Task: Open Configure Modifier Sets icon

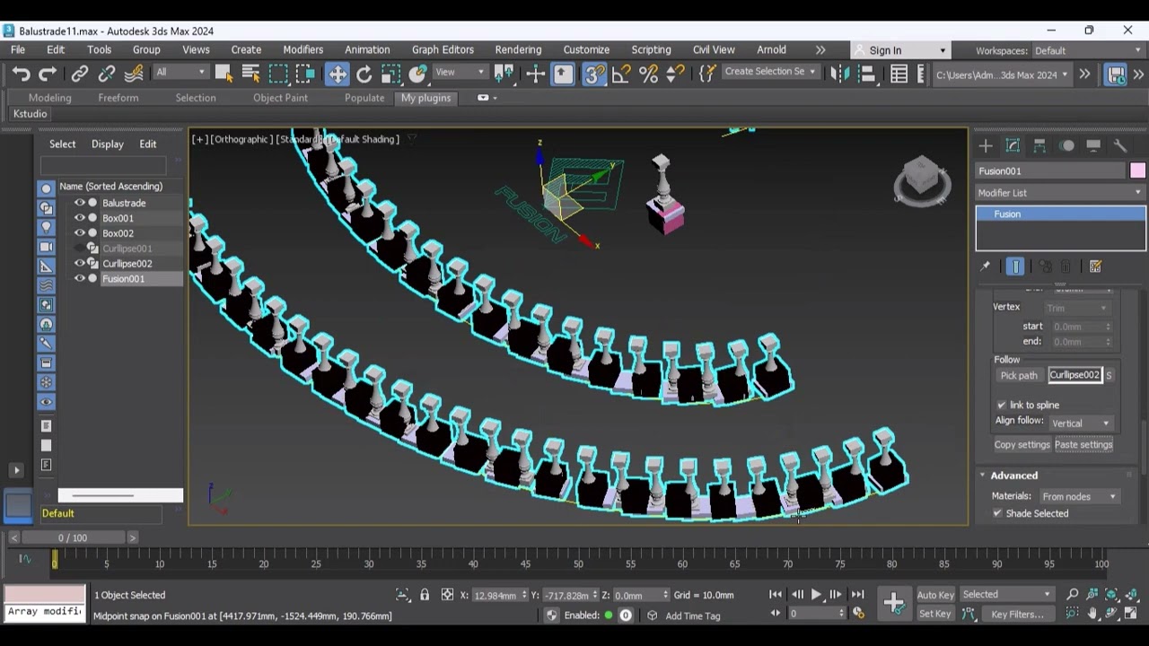Action: 1095,266
